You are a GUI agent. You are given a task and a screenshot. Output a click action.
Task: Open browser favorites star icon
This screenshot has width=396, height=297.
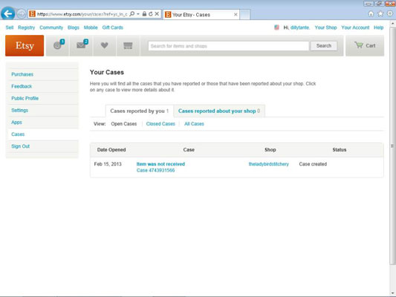tap(380, 14)
